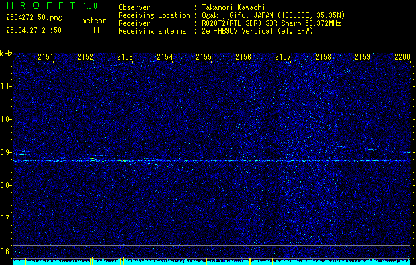Image resolution: width=416 pixels, height=265 pixels.
Task: Click the version number 1.0.0
Action: coord(90,6)
